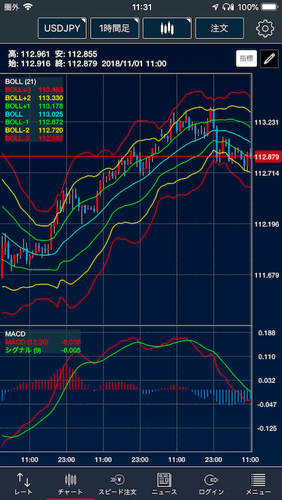The image size is (282, 500).
Task: Click the 終: 112.879 close price
Action: point(76,63)
